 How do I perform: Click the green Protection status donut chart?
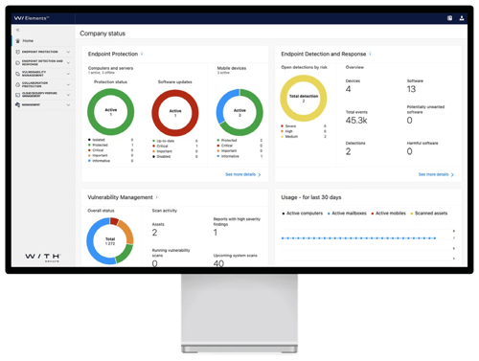click(x=111, y=112)
